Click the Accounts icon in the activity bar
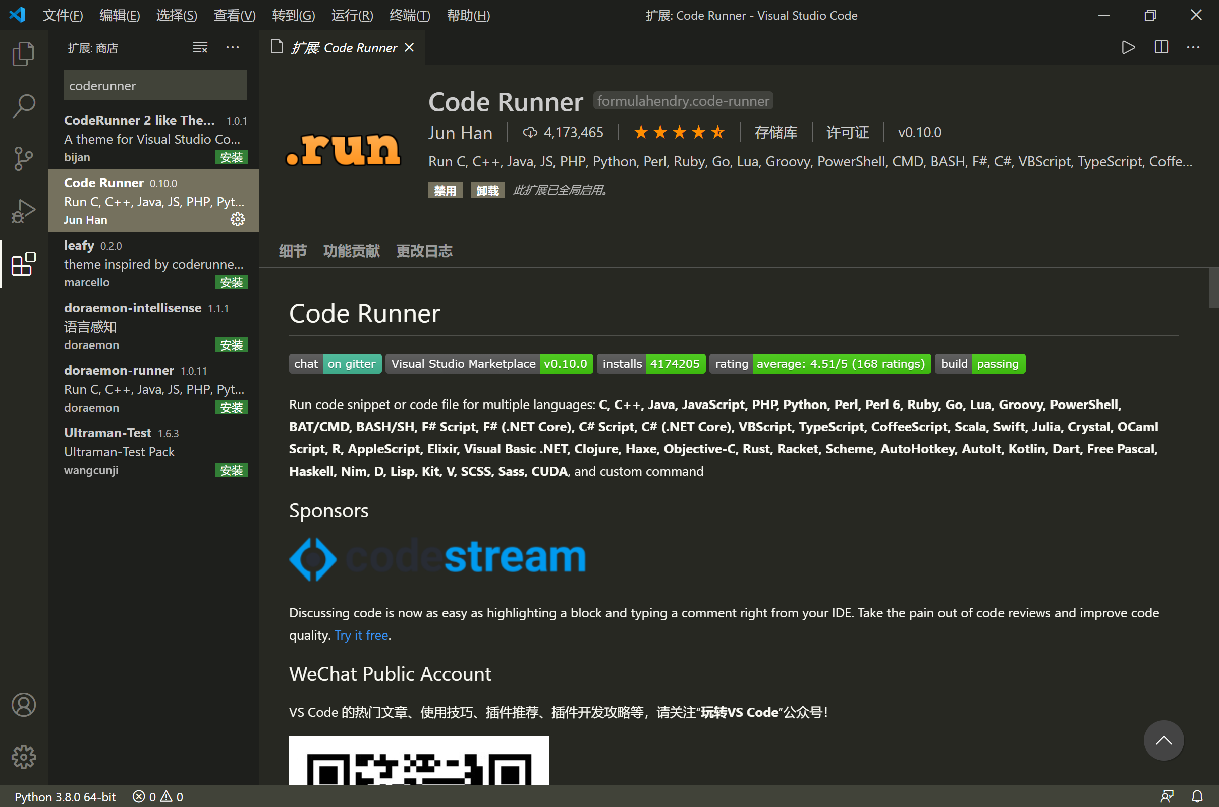 tap(23, 705)
